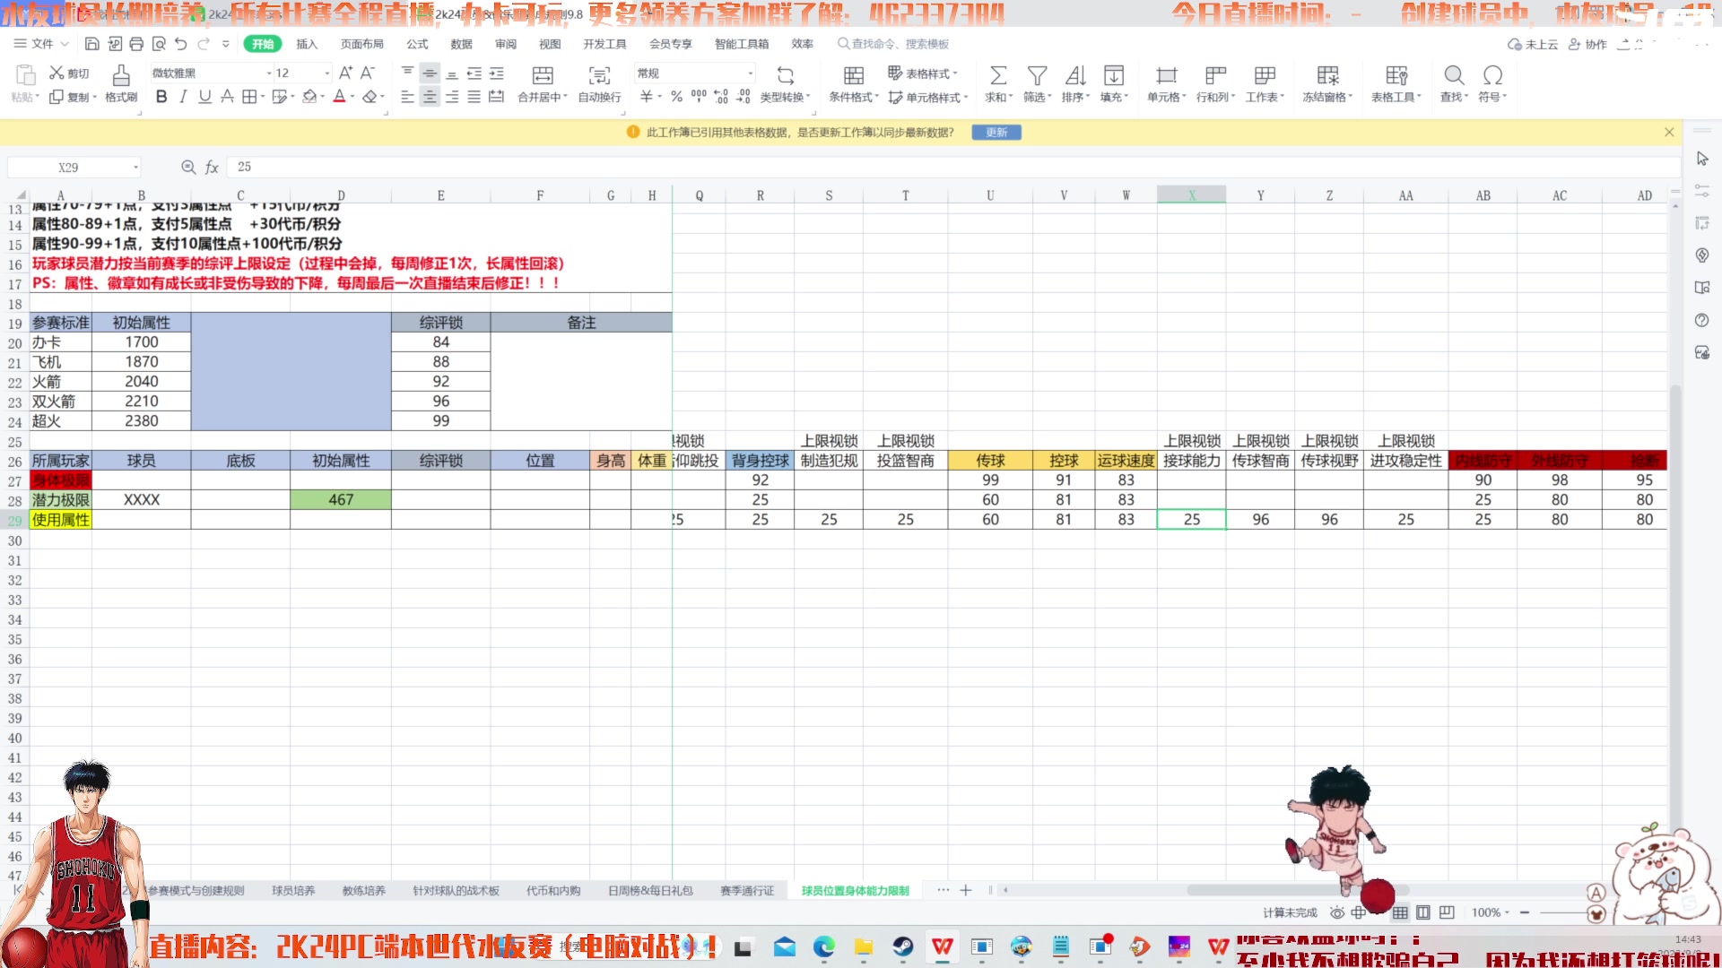Toggle middle vertical alignment
This screenshot has height=968, width=1722.
pos(430,73)
